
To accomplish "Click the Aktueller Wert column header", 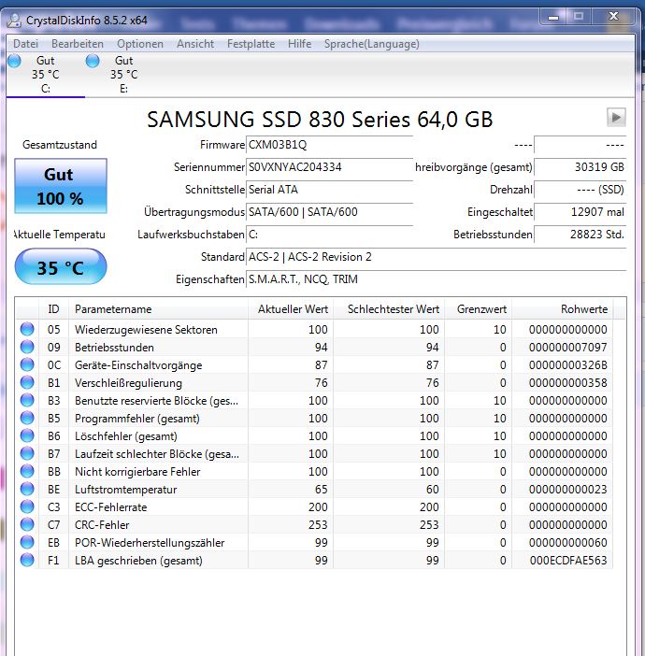I will tap(291, 309).
